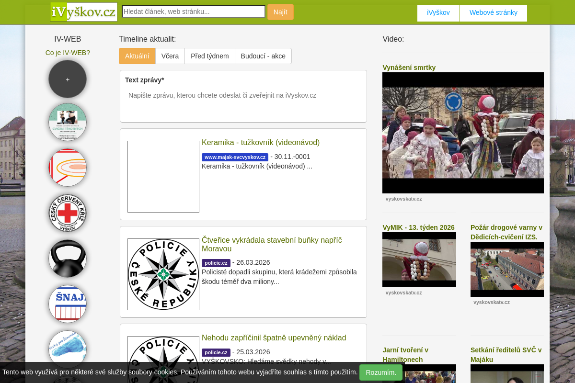575x383 pixels.
Task: Open the black kettlebell circular icon
Action: (x=68, y=259)
